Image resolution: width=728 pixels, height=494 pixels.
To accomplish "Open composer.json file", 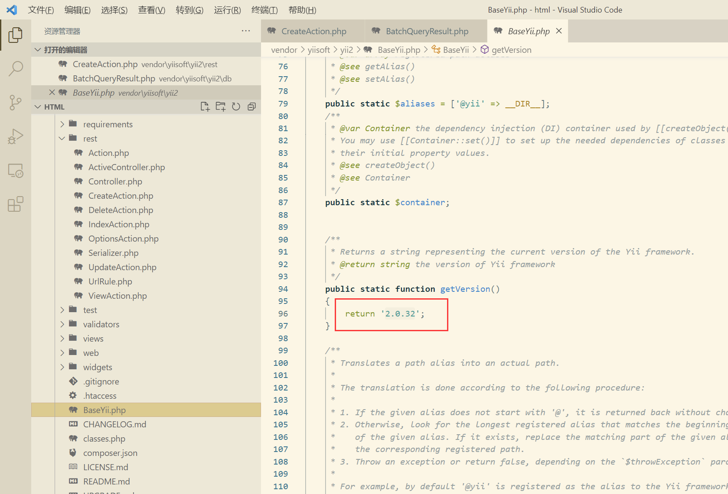I will tap(110, 453).
